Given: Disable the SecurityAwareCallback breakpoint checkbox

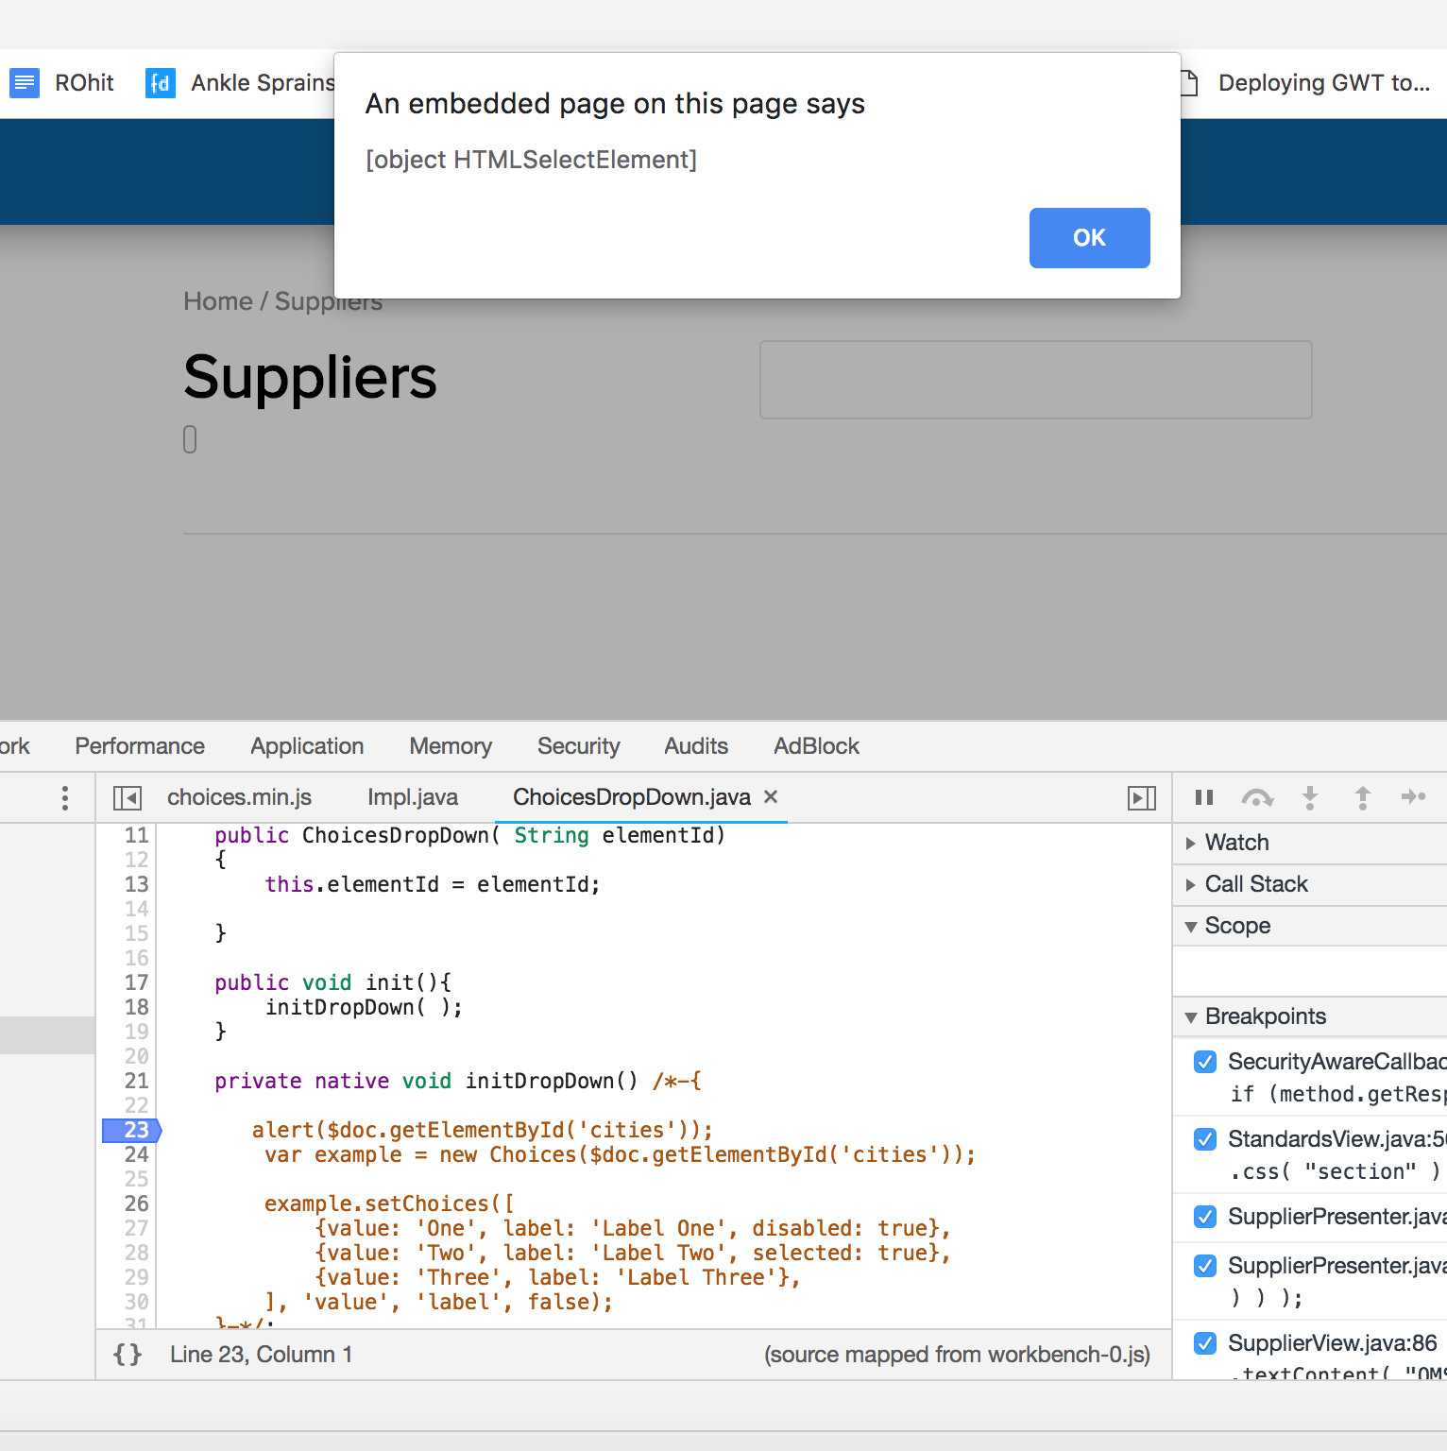Looking at the screenshot, I should click(x=1204, y=1062).
